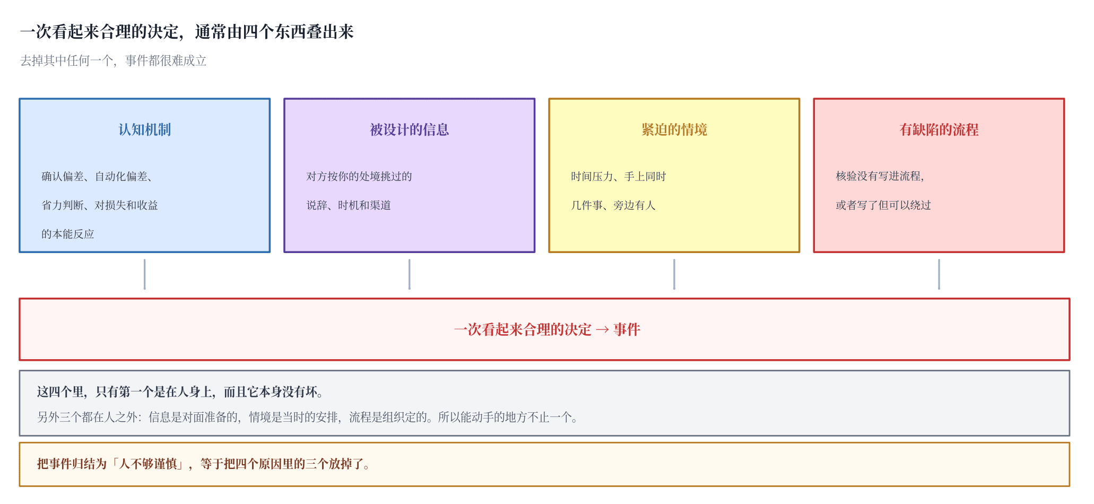Click the line "确认偏差、自动化偏差、"
Screen dimensions: 1094x504
(97, 177)
